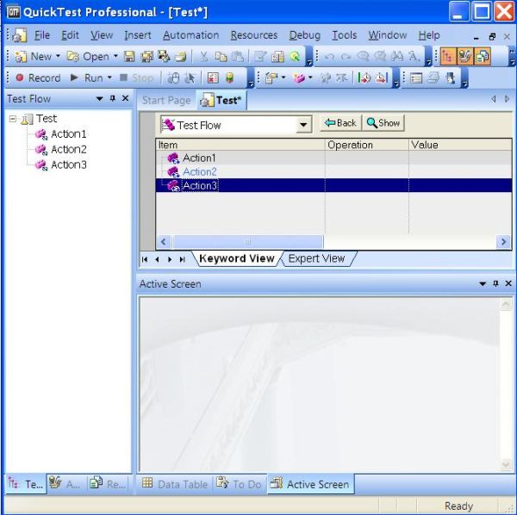Switch to the Data Table tab
Image resolution: width=517 pixels, height=515 pixels.
[175, 484]
